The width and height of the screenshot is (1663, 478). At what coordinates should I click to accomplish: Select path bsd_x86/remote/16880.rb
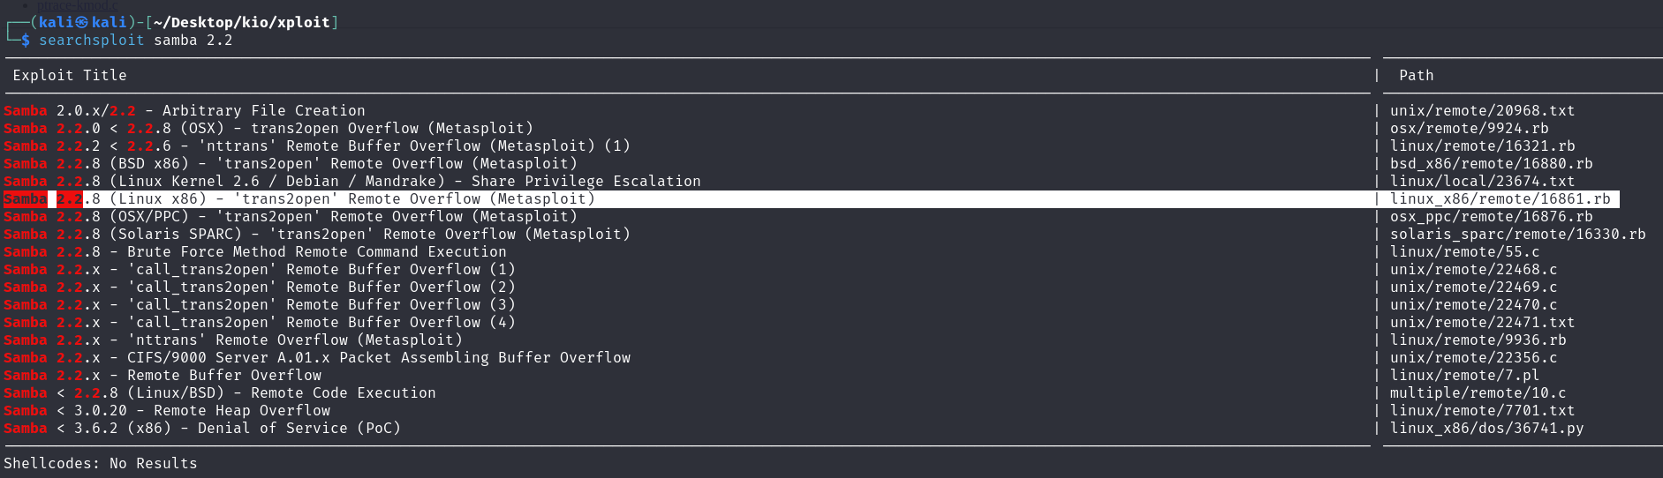(x=1491, y=164)
